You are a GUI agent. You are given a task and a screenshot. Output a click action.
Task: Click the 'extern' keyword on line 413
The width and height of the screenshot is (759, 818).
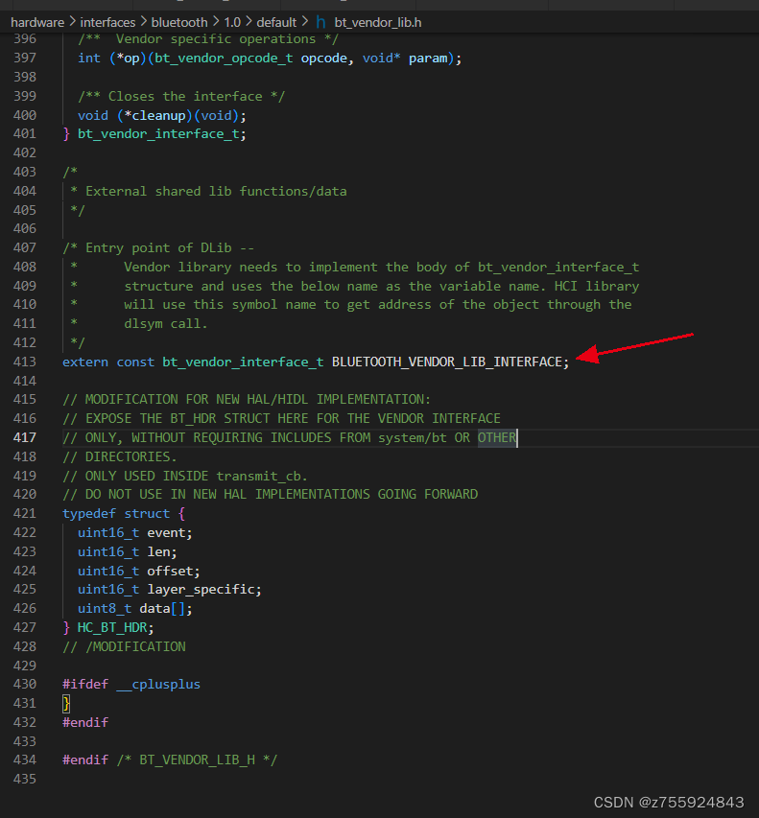click(85, 362)
